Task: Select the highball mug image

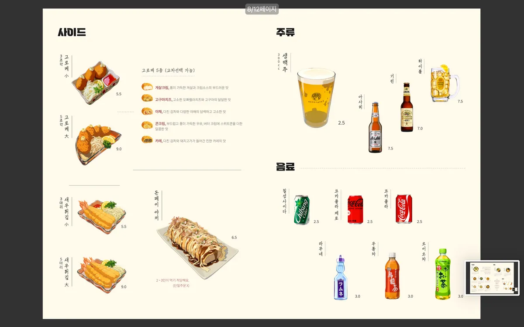Action: (445, 83)
